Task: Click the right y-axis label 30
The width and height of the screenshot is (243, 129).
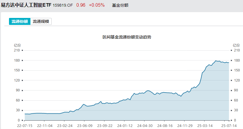Action: (236, 110)
